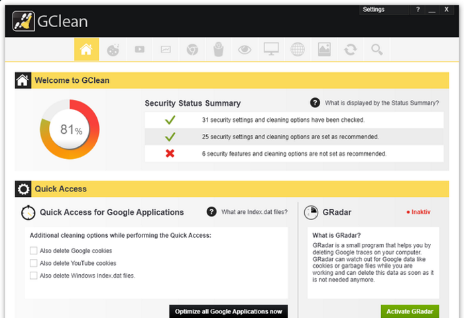Click the Welcome to GClean header
The width and height of the screenshot is (464, 318).
click(x=72, y=80)
